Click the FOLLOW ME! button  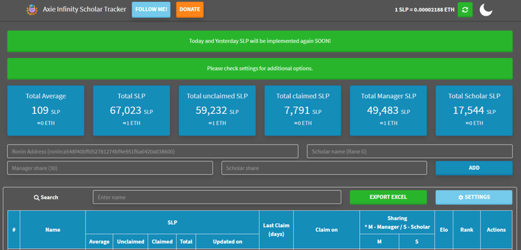point(151,10)
